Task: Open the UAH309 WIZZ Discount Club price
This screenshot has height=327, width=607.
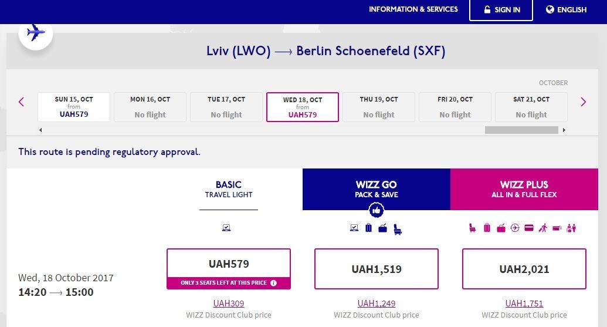Action: [x=229, y=304]
